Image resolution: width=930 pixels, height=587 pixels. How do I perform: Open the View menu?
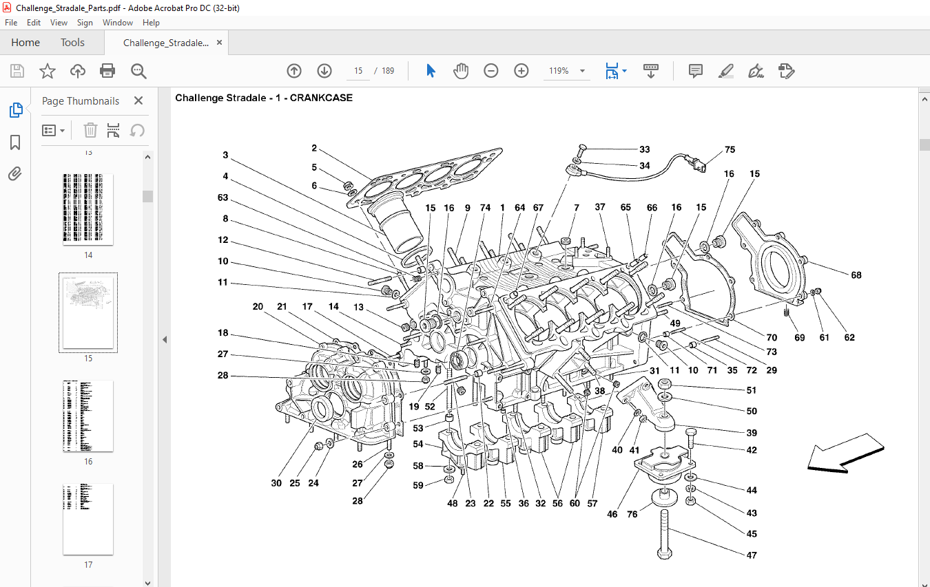click(x=59, y=23)
